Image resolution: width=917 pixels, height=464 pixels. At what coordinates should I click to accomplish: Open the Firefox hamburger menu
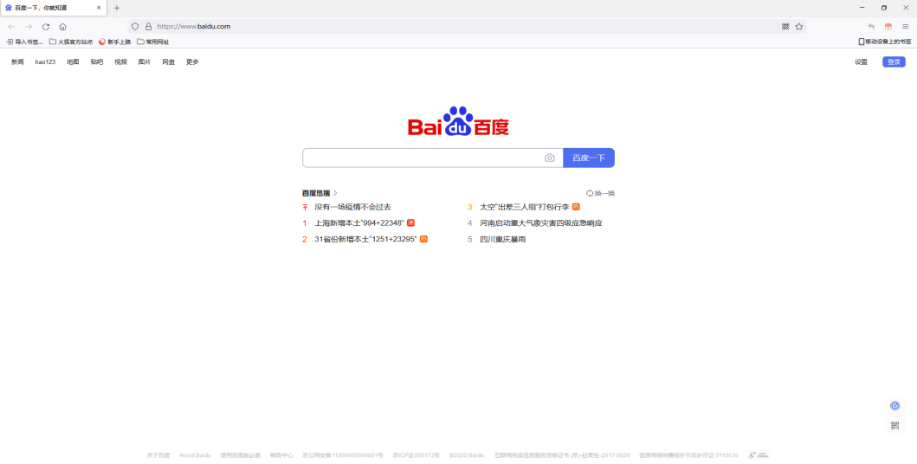click(905, 26)
